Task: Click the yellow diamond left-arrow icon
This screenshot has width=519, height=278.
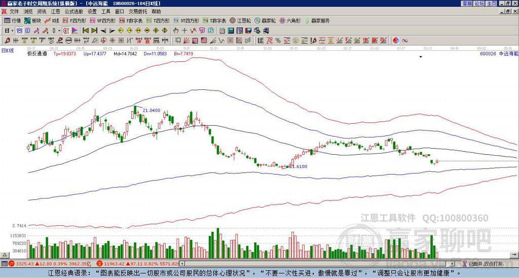Action: pyautogui.click(x=121, y=30)
